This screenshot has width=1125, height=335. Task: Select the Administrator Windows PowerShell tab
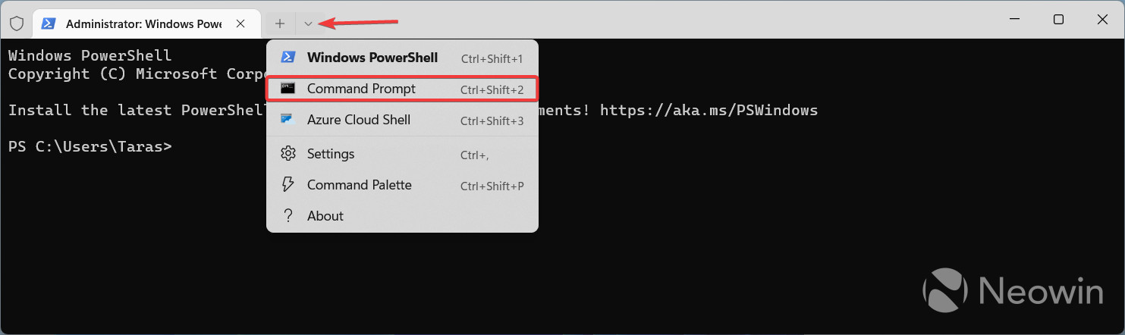coord(143,23)
